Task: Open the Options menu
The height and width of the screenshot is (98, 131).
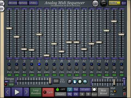Action: 23,3
